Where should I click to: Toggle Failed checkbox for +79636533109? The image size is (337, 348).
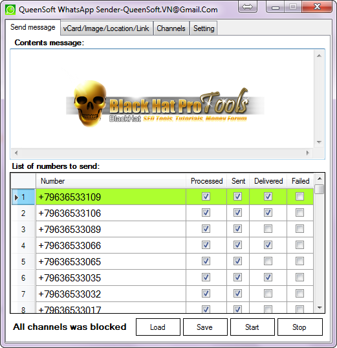click(x=299, y=196)
